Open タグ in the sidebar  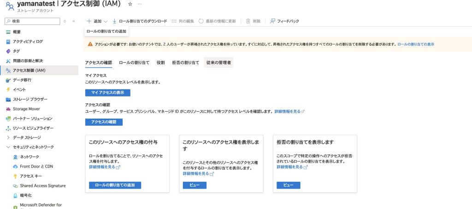16,51
